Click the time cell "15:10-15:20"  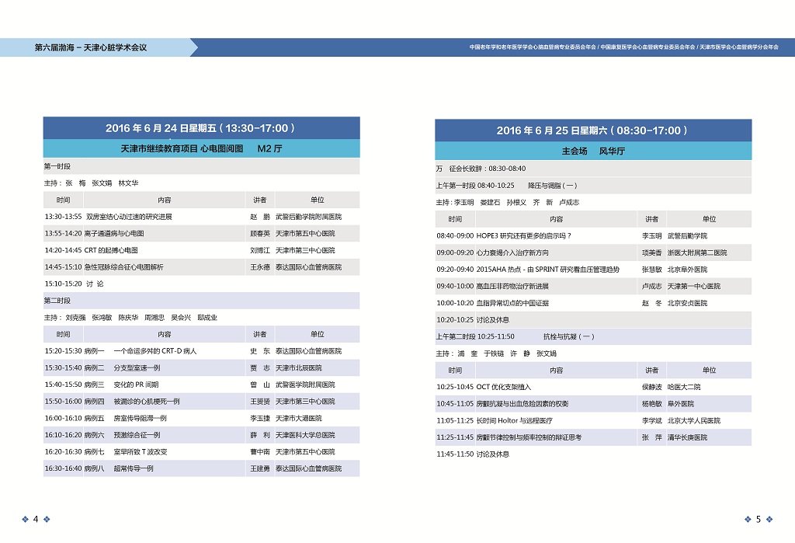click(63, 284)
